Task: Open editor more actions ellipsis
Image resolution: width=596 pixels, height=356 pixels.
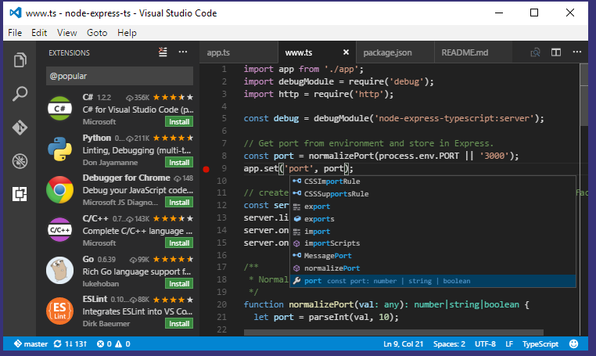Action: [577, 52]
